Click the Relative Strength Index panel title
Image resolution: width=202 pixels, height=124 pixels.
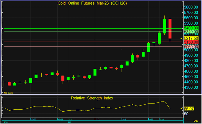tap(92, 98)
